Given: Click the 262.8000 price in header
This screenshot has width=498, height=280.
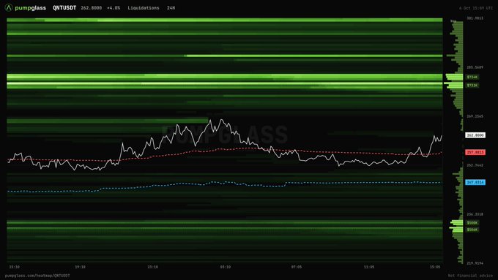Looking at the screenshot, I should click(x=91, y=8).
